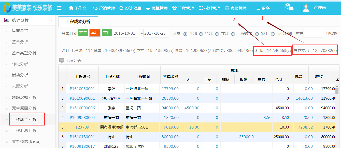
Task: Click the hamburger menu icon in top bar
Action: pyautogui.click(x=59, y=8)
